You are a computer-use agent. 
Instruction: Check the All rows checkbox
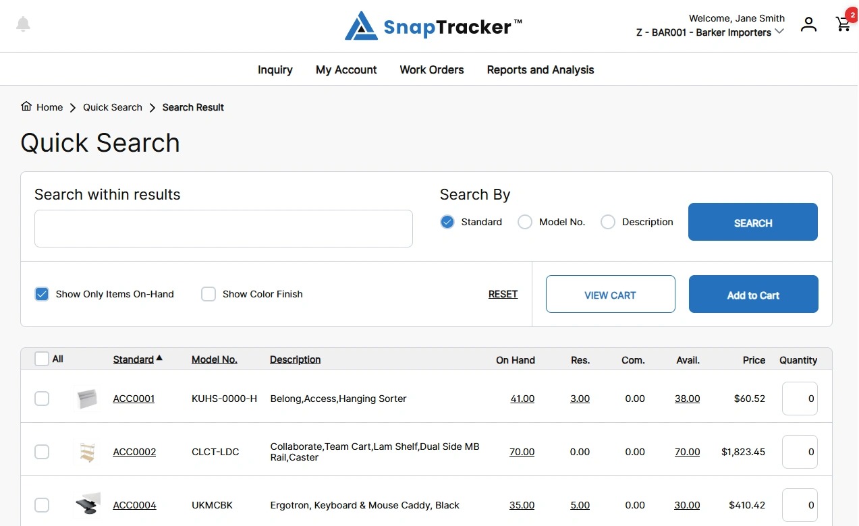click(x=42, y=359)
